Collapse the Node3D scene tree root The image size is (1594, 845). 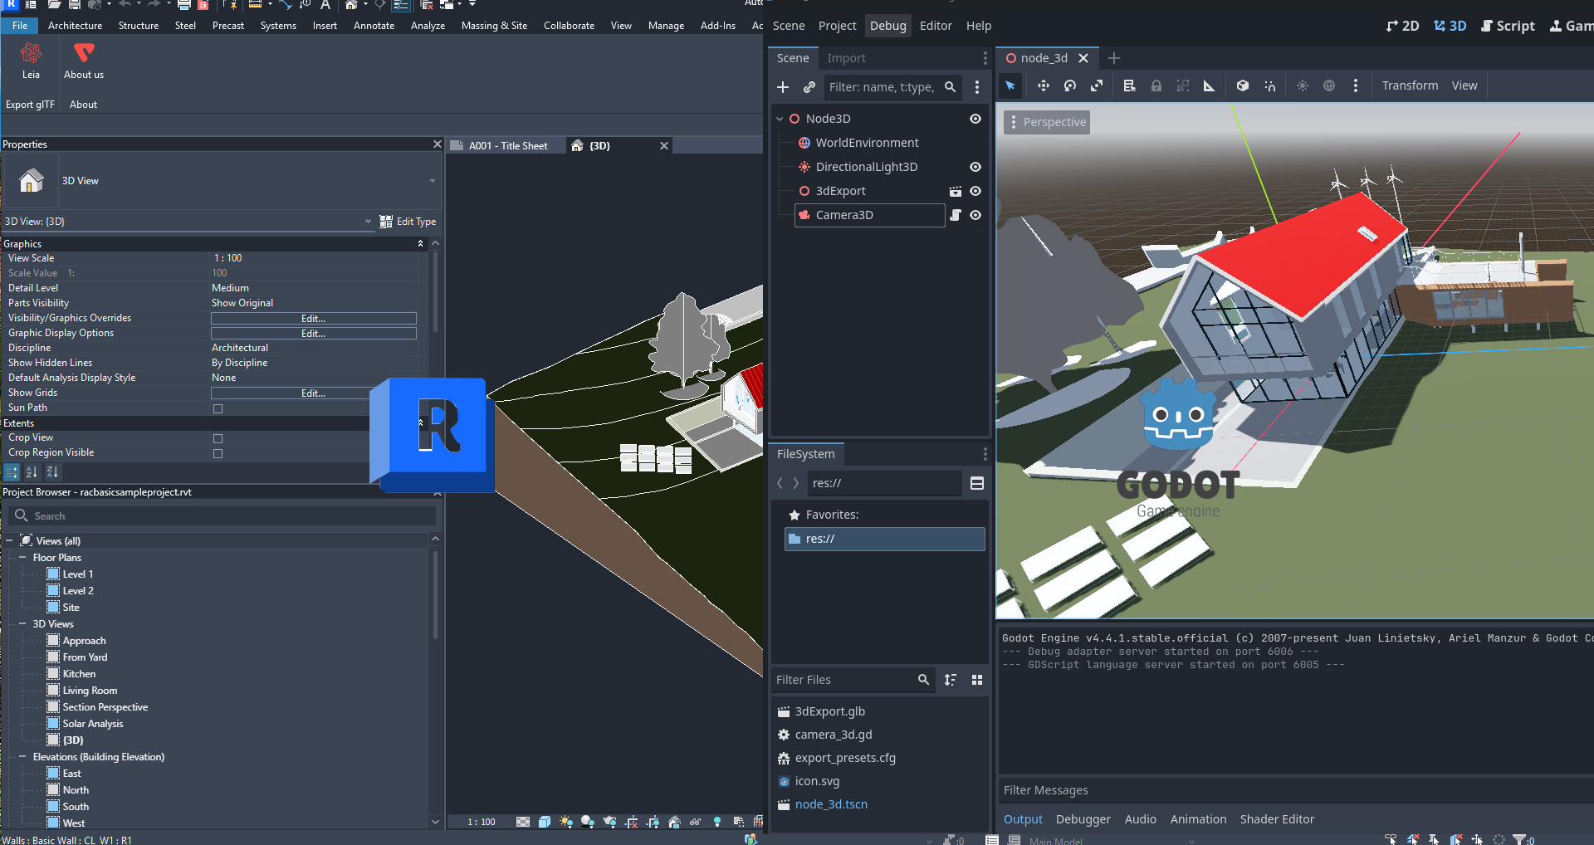point(780,119)
